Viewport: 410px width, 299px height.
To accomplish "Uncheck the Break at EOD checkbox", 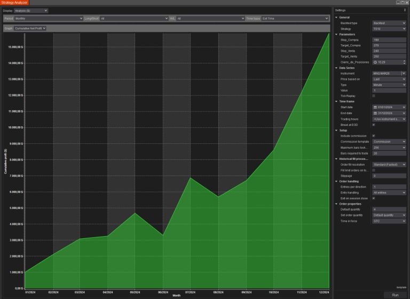I will click(374, 125).
